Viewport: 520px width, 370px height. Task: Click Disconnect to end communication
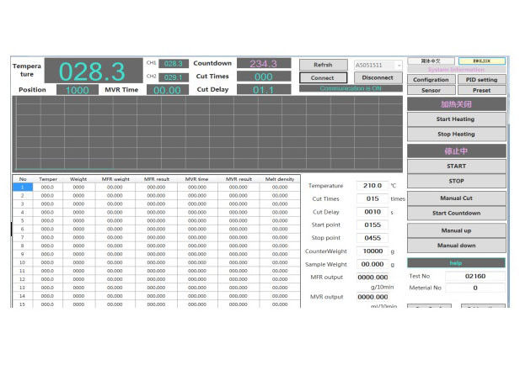(377, 77)
